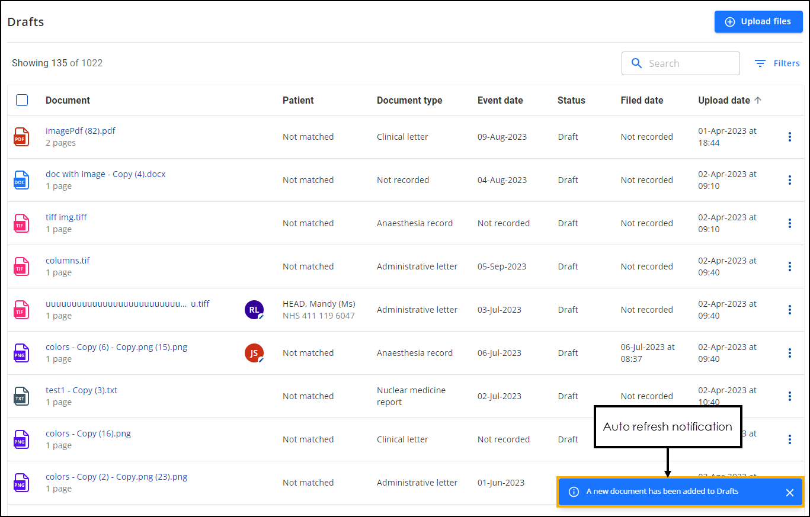Open colors - Copy (6) - Copy.png (15).png
The image size is (810, 517).
pyautogui.click(x=116, y=347)
